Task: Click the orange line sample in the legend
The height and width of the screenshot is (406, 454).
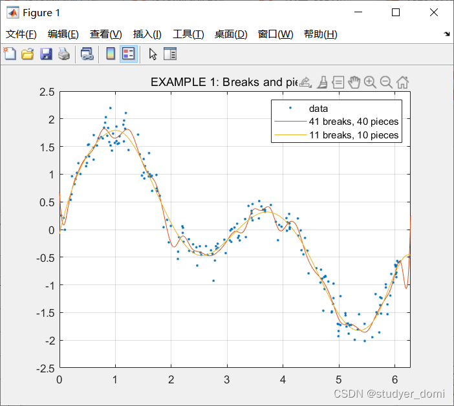Action: pos(290,122)
